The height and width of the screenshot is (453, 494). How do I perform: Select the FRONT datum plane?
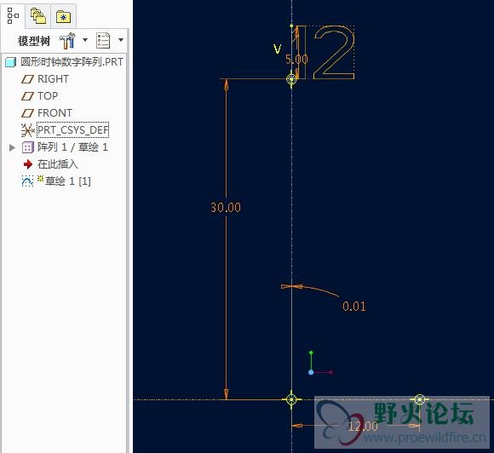coord(55,112)
